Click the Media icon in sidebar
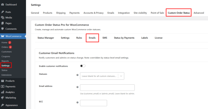Viewport: 208px width, 109px height. click(3, 18)
